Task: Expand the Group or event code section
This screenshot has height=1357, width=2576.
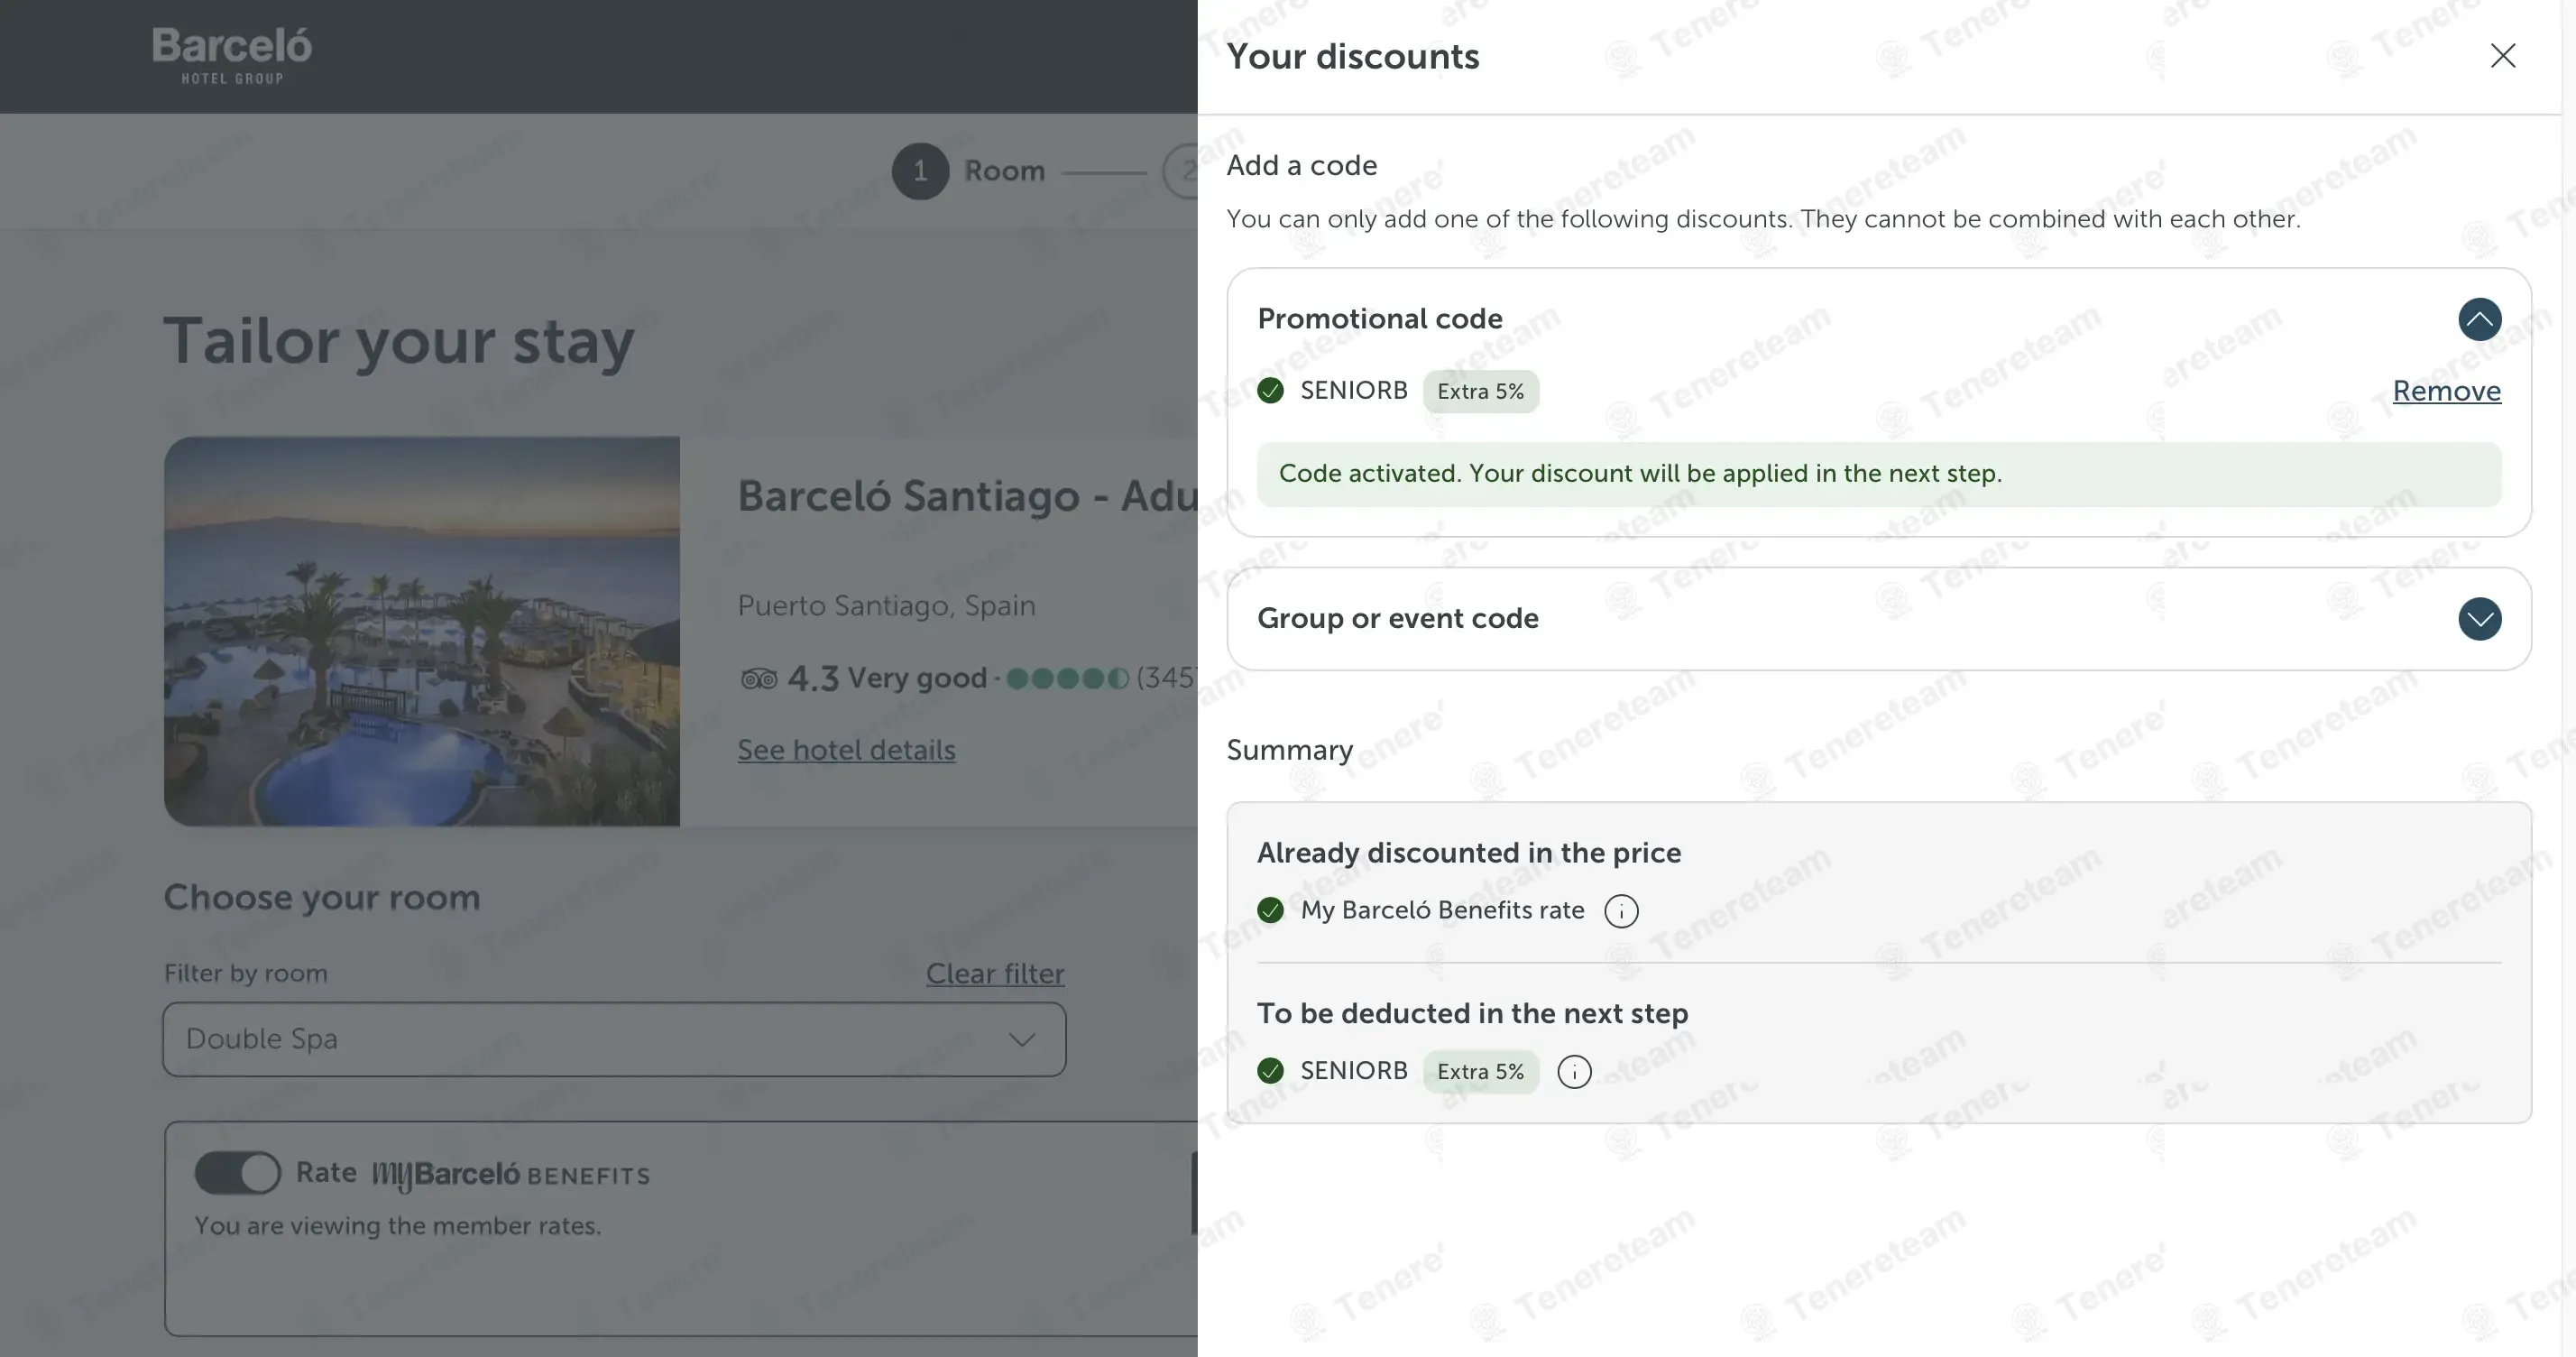Action: [2479, 619]
